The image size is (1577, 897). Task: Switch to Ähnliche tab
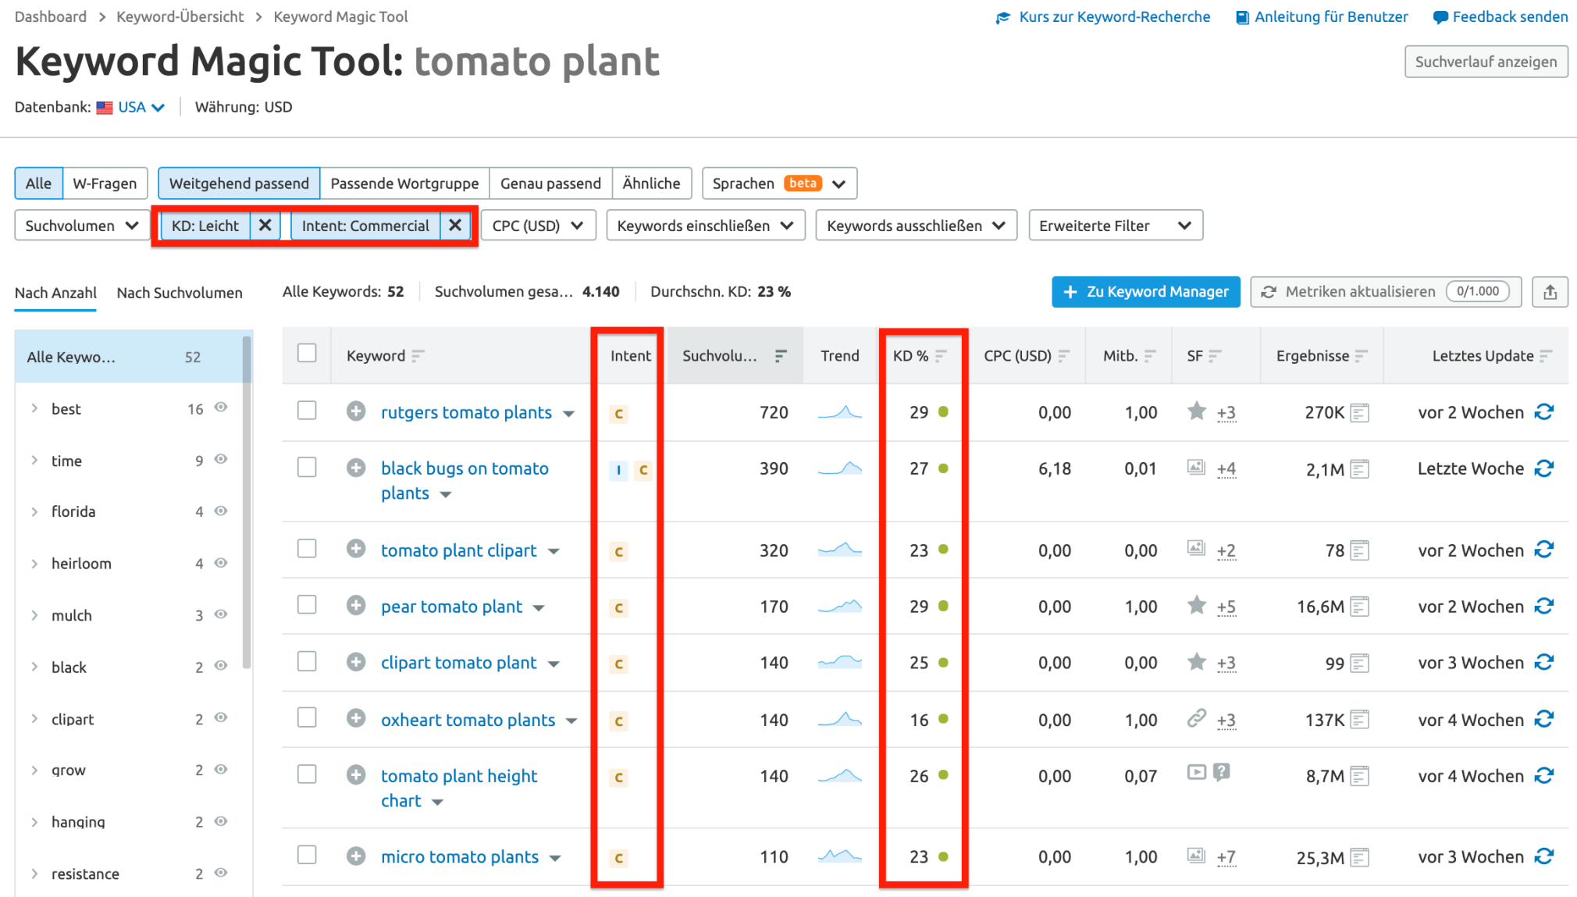651,183
